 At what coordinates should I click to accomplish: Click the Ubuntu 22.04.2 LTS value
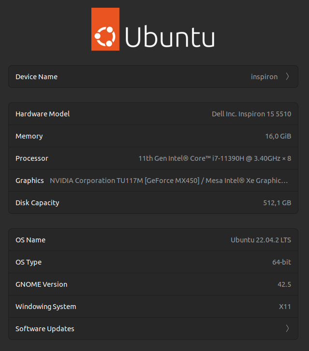point(261,240)
